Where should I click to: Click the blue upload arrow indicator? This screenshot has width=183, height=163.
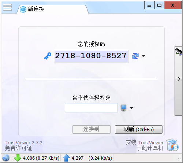point(66,158)
